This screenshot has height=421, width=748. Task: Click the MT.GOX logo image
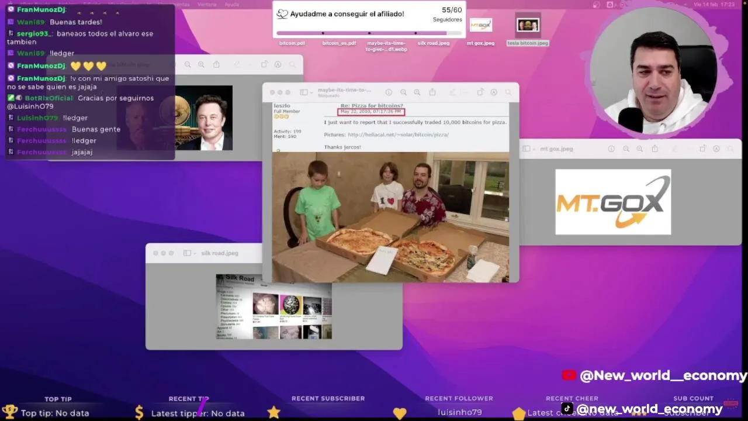[x=613, y=202]
